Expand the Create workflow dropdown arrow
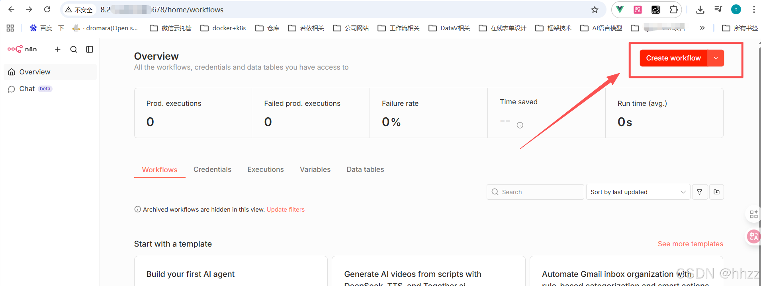This screenshot has width=761, height=286. tap(716, 58)
